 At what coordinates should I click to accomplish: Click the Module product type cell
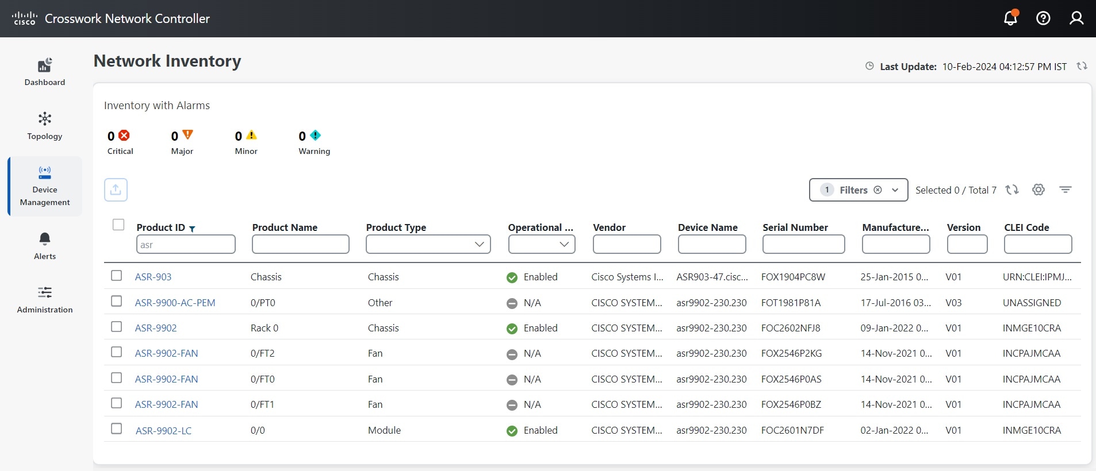click(x=384, y=430)
